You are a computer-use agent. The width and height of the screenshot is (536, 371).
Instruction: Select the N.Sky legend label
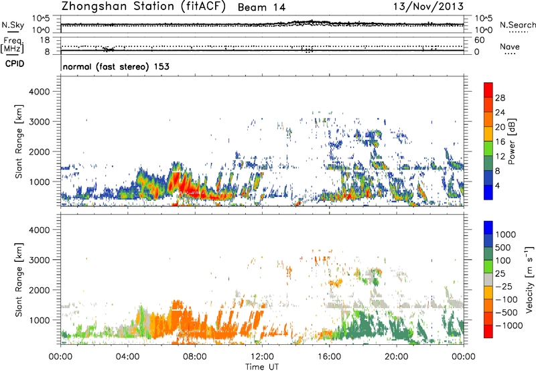[13, 25]
